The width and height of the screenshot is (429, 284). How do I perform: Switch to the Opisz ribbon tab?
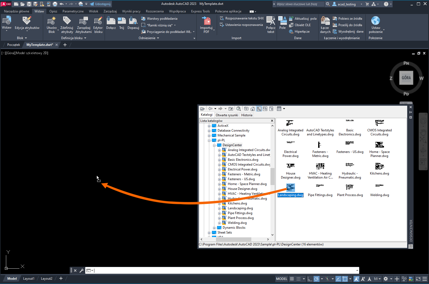[53, 11]
